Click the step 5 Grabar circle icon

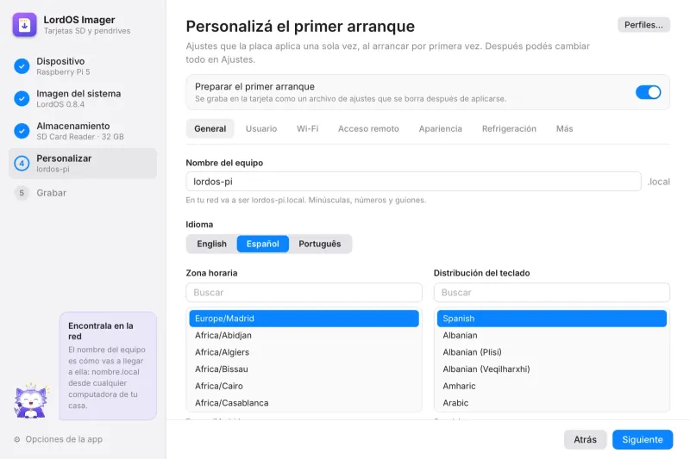click(x=22, y=193)
